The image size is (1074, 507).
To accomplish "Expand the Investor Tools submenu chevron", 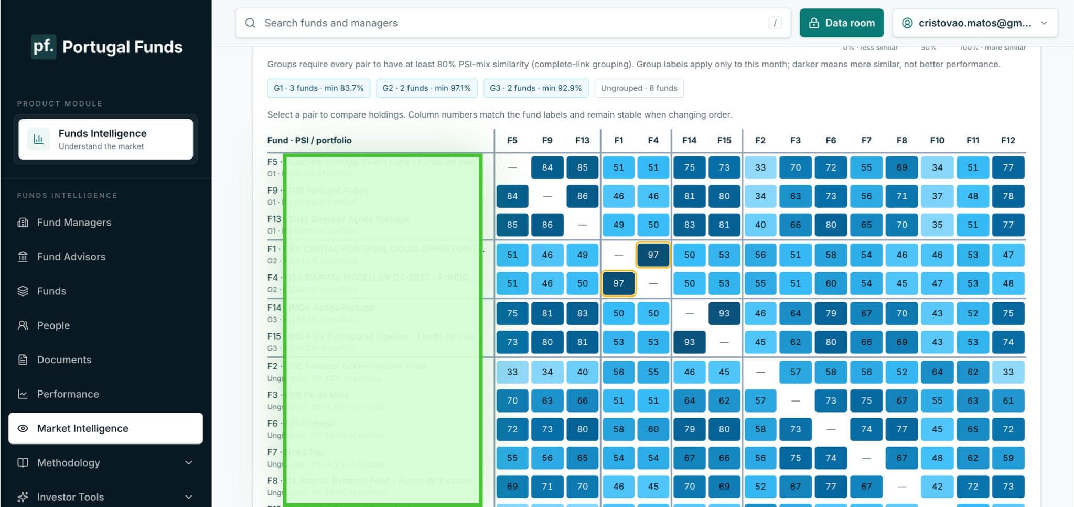I will pos(189,497).
